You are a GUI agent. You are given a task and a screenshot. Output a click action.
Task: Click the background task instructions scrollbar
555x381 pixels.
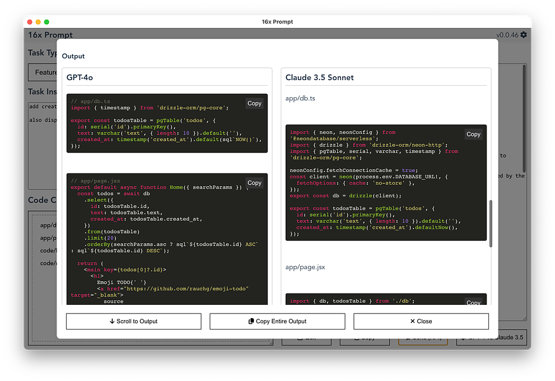(x=525, y=119)
